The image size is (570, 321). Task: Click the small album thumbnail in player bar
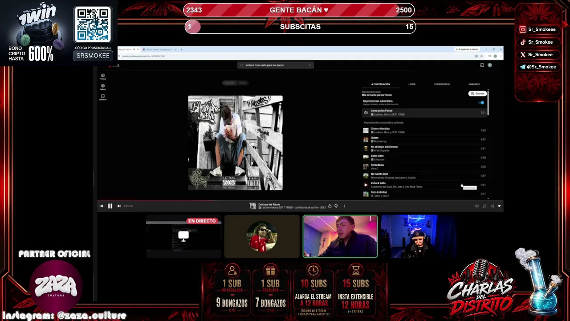tap(253, 206)
